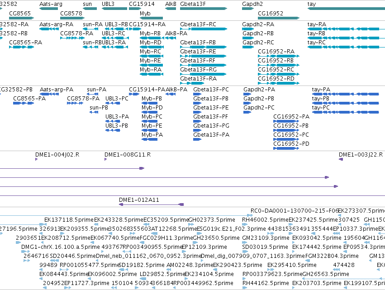
Task: Click transcript Gbeta13F-RC
Action: coord(204,29)
